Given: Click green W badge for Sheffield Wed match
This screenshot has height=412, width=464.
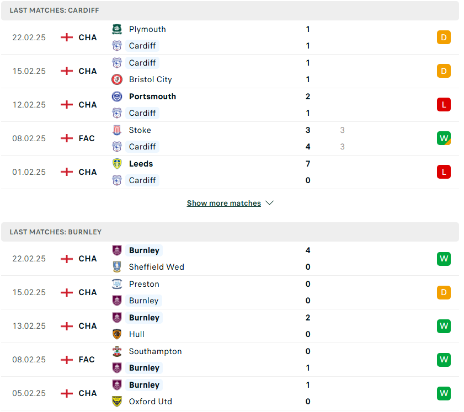Looking at the screenshot, I should pos(444,259).
